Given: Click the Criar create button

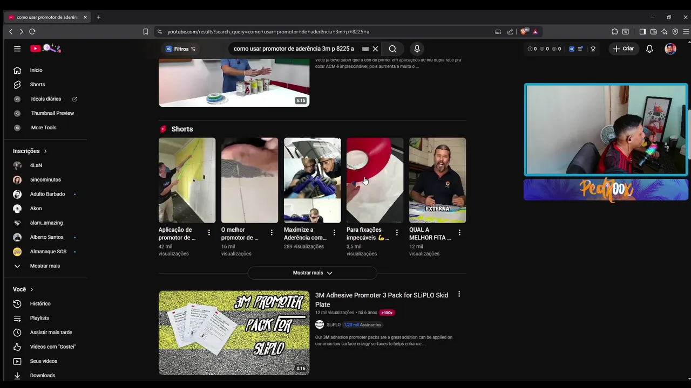Looking at the screenshot, I should (x=624, y=48).
